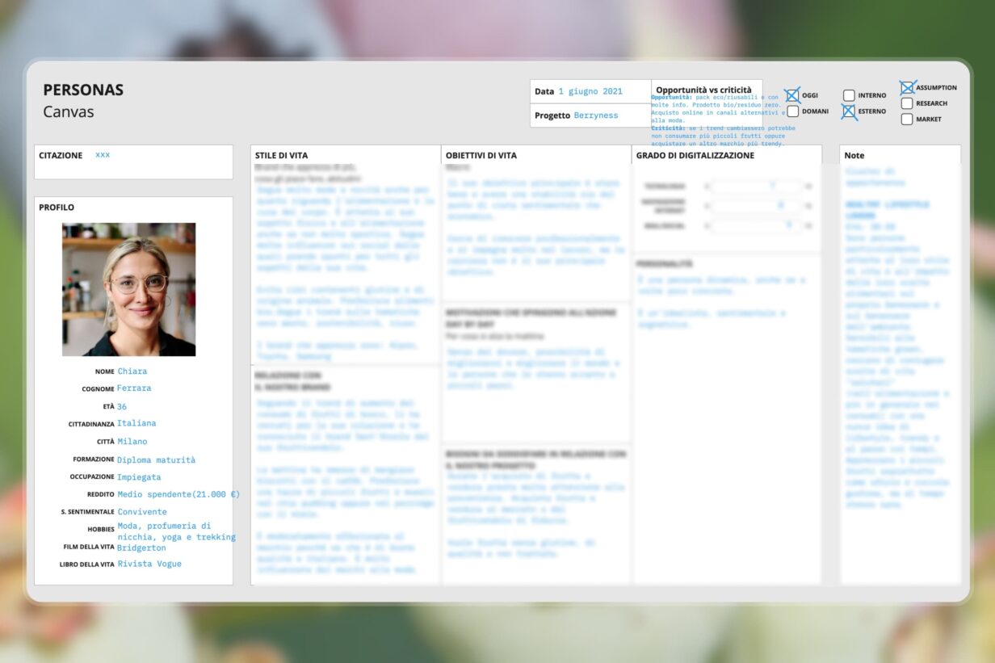Click the 'STILE DI VITA' heading
The height and width of the screenshot is (663, 995).
[281, 155]
